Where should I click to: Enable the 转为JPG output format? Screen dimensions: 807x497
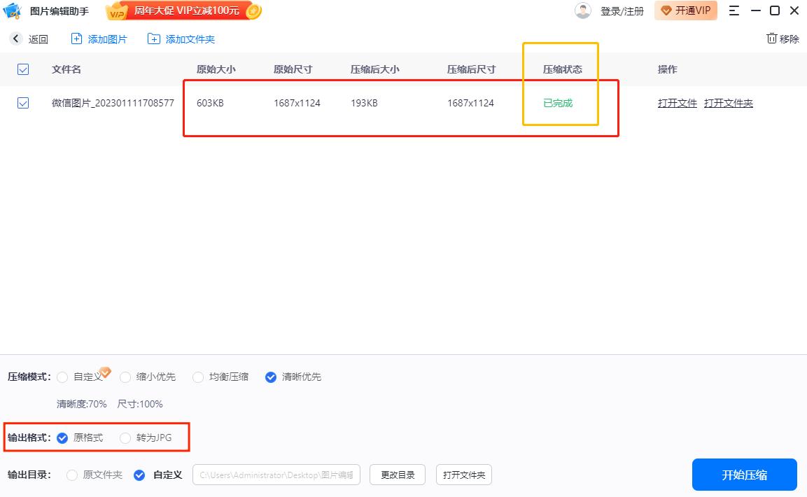[x=125, y=437]
